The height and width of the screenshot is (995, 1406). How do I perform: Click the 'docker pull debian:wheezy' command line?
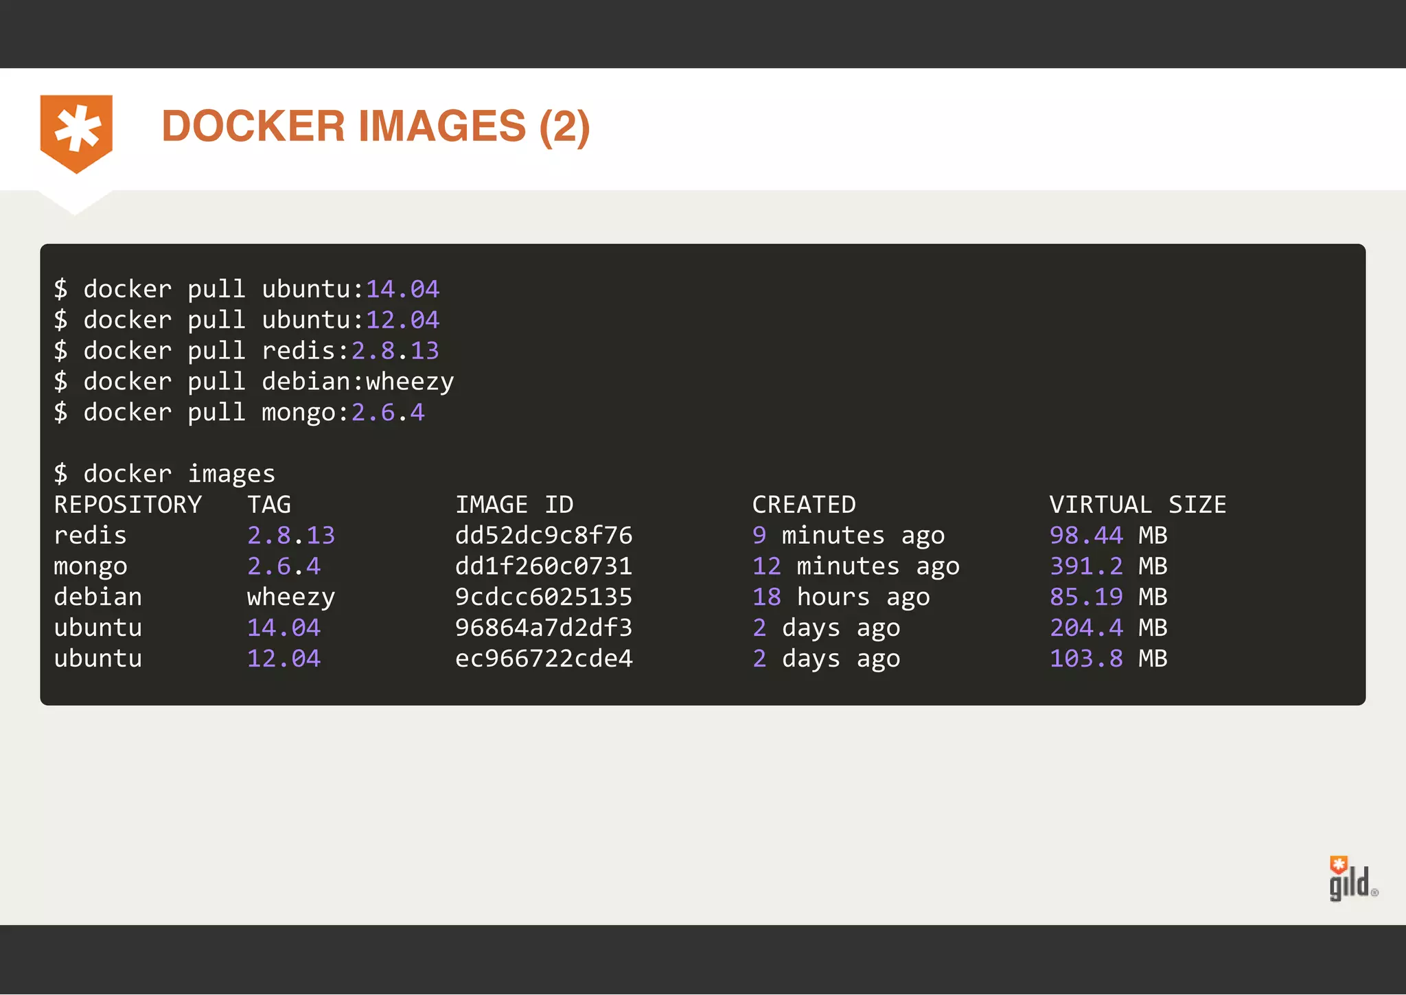[x=254, y=382]
